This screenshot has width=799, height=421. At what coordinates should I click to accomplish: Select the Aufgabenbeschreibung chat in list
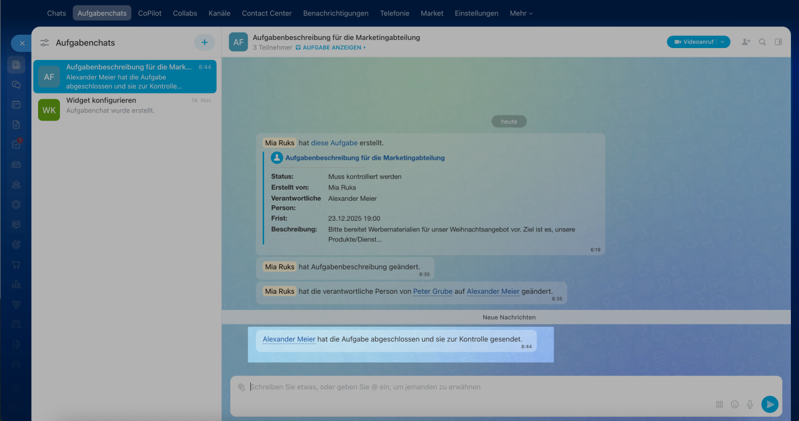[x=125, y=76]
